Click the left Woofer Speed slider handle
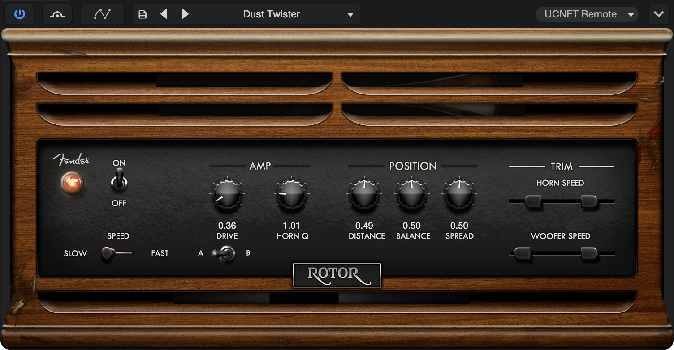The height and width of the screenshot is (350, 674). coord(522,253)
